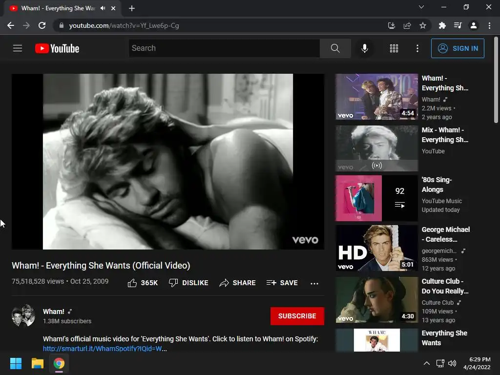Show hidden tray icons chevron
500x375 pixels.
[x=426, y=363]
